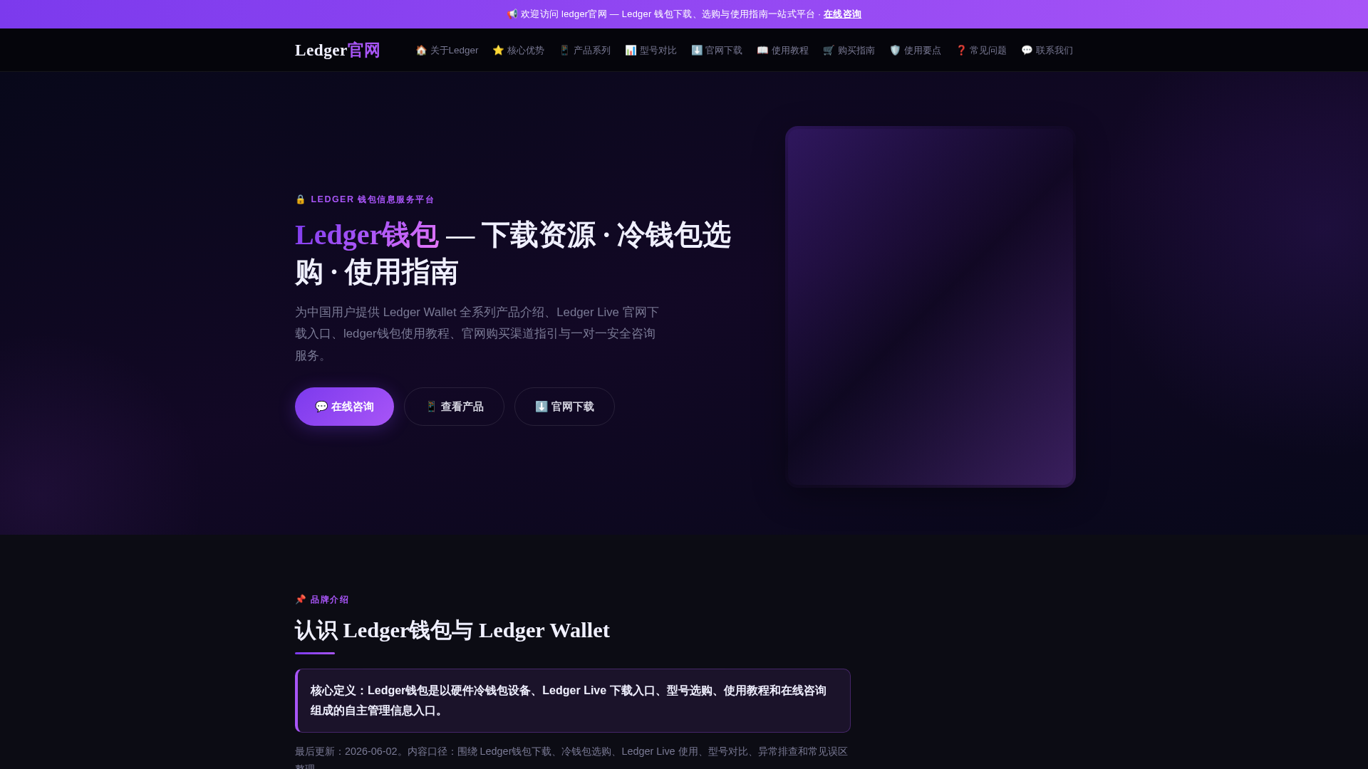Click the pushpin icon beside 品牌介绍

[x=301, y=600]
